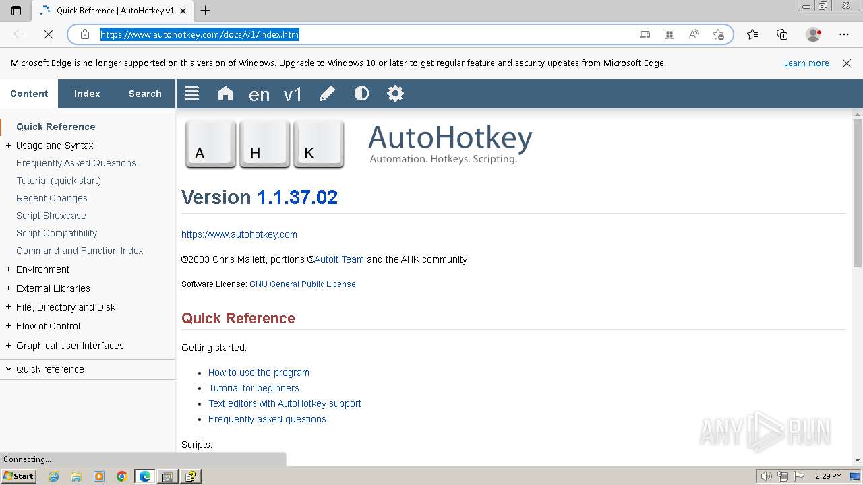863x485 pixels.
Task: Open Script Showcase in sidebar
Action: 51,216
